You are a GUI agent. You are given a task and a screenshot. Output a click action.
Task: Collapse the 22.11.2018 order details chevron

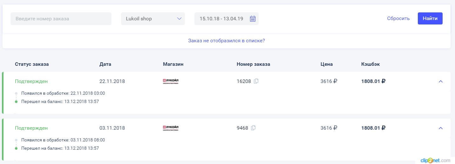coord(440,81)
